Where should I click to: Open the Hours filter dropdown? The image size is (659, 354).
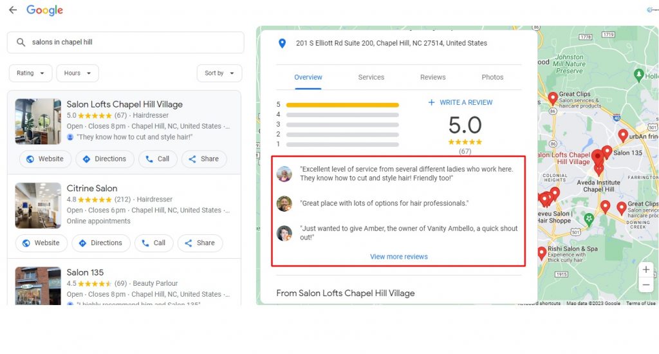click(x=77, y=73)
